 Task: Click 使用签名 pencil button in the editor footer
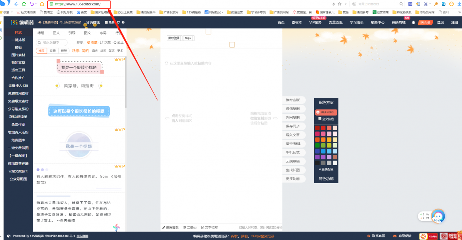pyautogui.click(x=170, y=227)
